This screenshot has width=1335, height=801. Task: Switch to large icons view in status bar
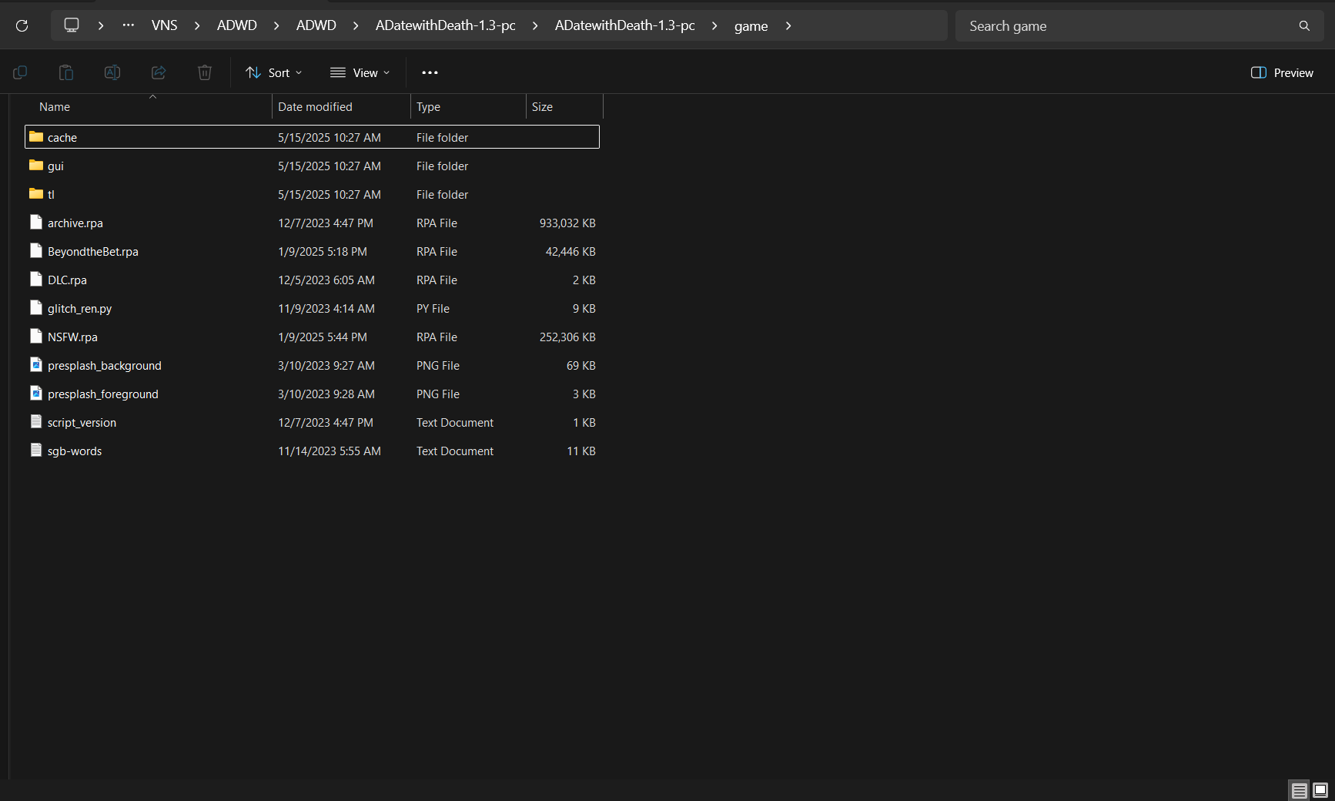1320,790
